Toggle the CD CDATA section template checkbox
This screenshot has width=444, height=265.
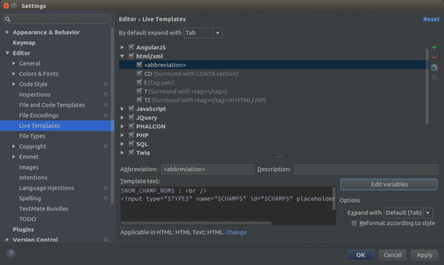point(139,73)
